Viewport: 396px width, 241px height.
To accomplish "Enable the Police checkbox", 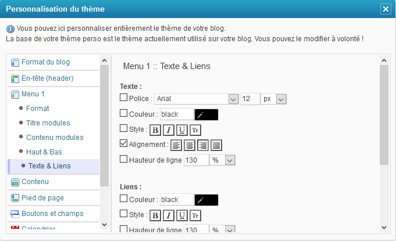I will pos(123,98).
